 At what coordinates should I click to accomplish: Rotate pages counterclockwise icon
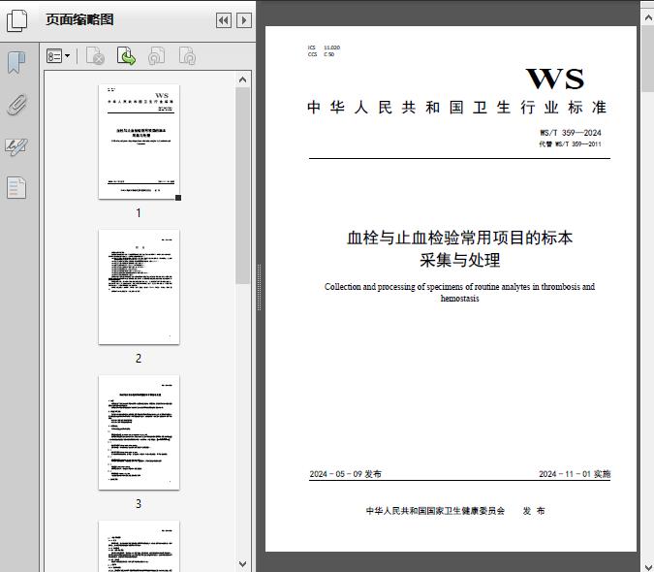(x=157, y=55)
